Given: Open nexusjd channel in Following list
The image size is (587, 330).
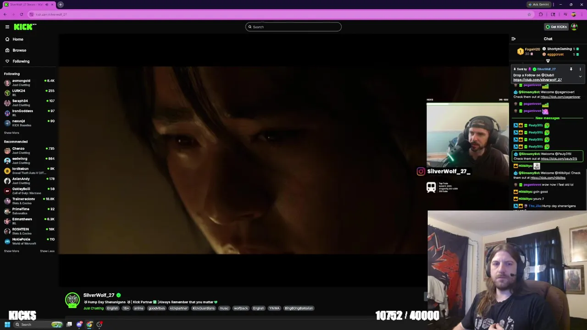Looking at the screenshot, I should [29, 123].
